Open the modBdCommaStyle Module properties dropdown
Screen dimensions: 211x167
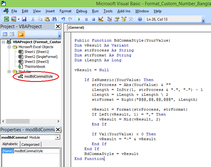(57, 137)
